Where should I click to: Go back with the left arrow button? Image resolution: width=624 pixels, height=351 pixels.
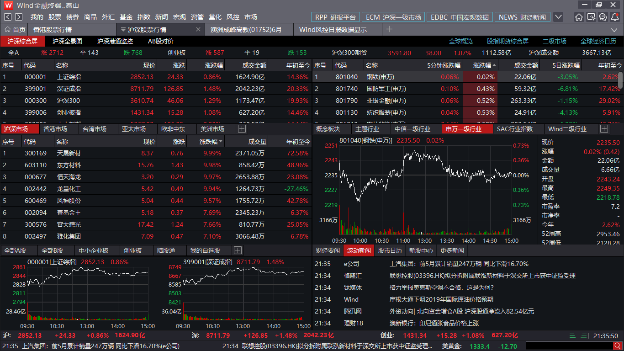pos(8,17)
